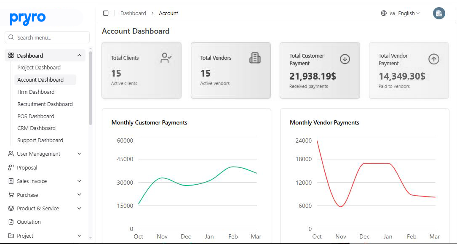Click the globe language icon
Screen dimensions: 457x244
(x=384, y=13)
